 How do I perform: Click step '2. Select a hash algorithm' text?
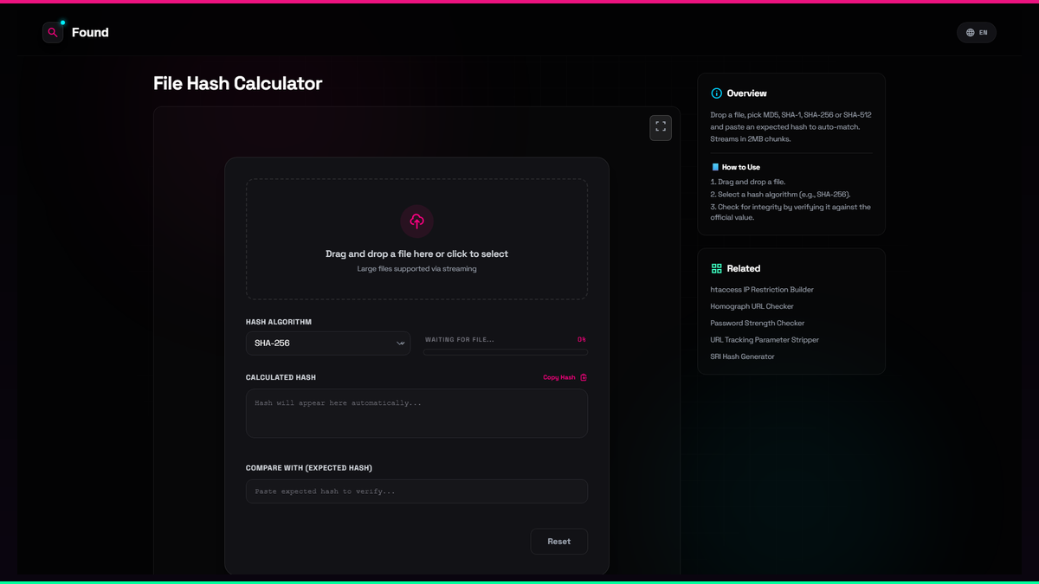(x=780, y=195)
